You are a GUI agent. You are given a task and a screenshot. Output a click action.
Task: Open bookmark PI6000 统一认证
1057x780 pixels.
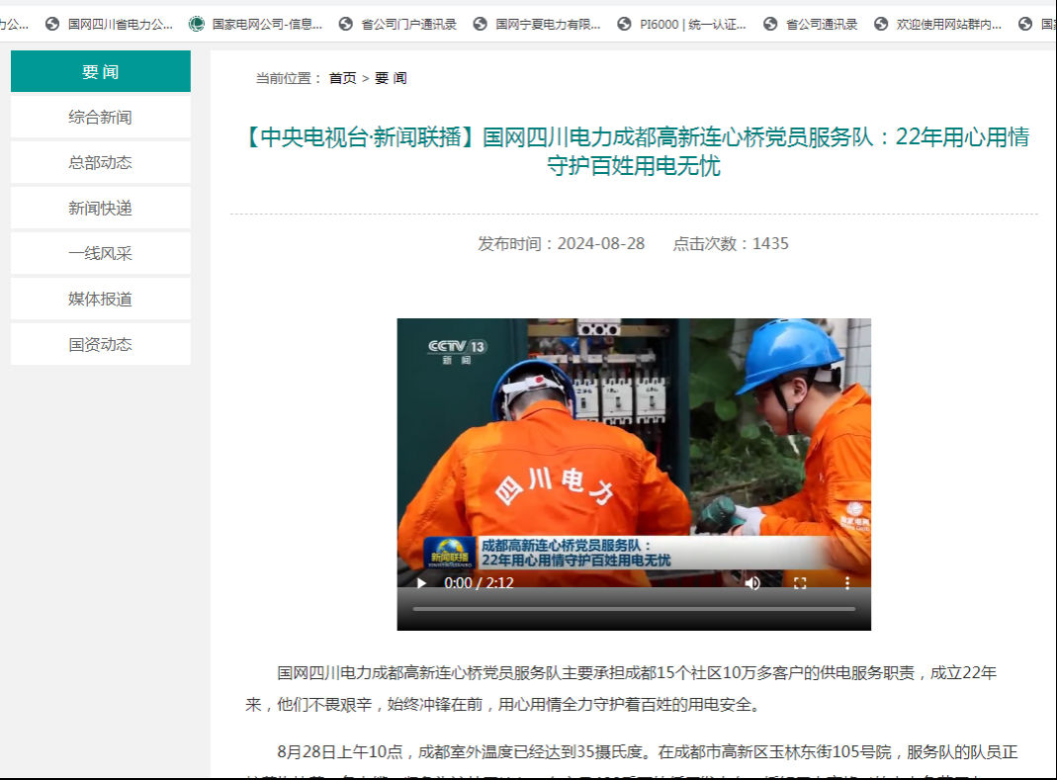tap(681, 25)
